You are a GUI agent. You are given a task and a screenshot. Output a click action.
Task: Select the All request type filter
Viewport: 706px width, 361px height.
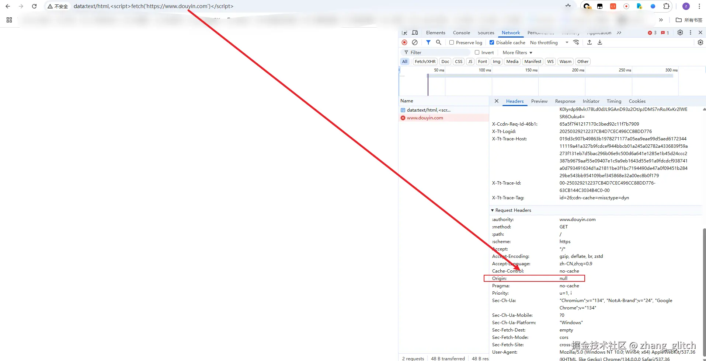coord(405,62)
